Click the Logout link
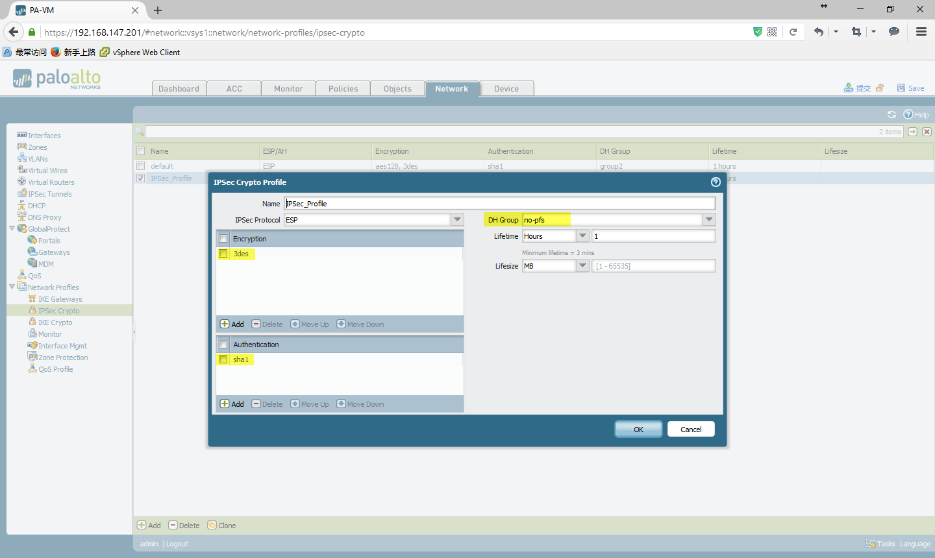The width and height of the screenshot is (935, 558). [177, 544]
